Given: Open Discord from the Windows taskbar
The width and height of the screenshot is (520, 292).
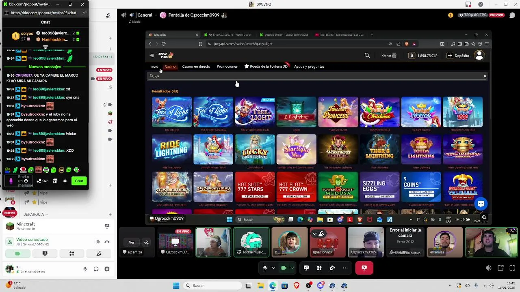Looking at the screenshot, I should [321, 286].
